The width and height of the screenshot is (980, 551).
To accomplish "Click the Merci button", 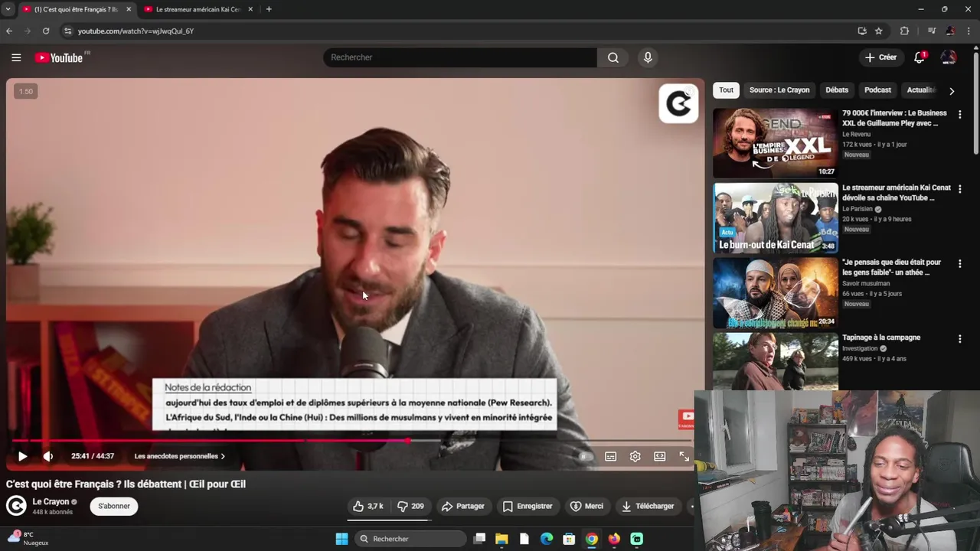I will [x=586, y=506].
